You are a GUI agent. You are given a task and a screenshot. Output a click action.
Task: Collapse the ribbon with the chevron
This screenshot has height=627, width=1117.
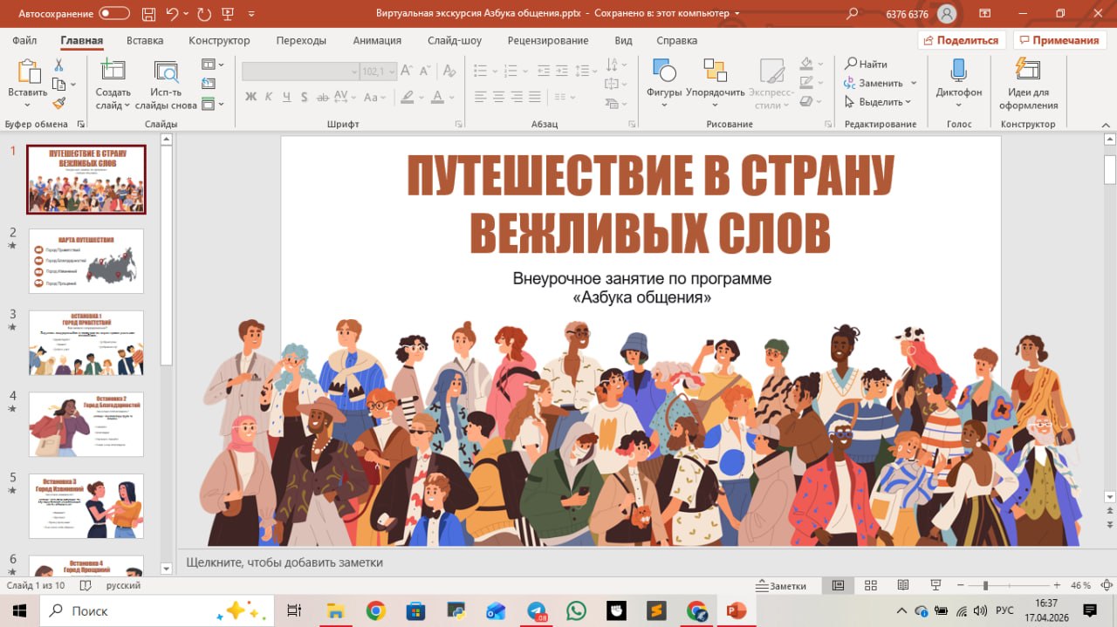1104,124
